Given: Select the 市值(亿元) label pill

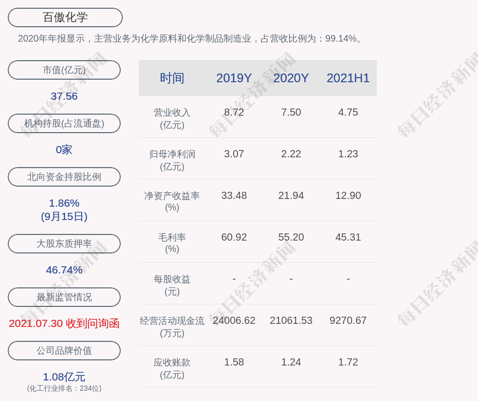Looking at the screenshot, I should point(64,70).
